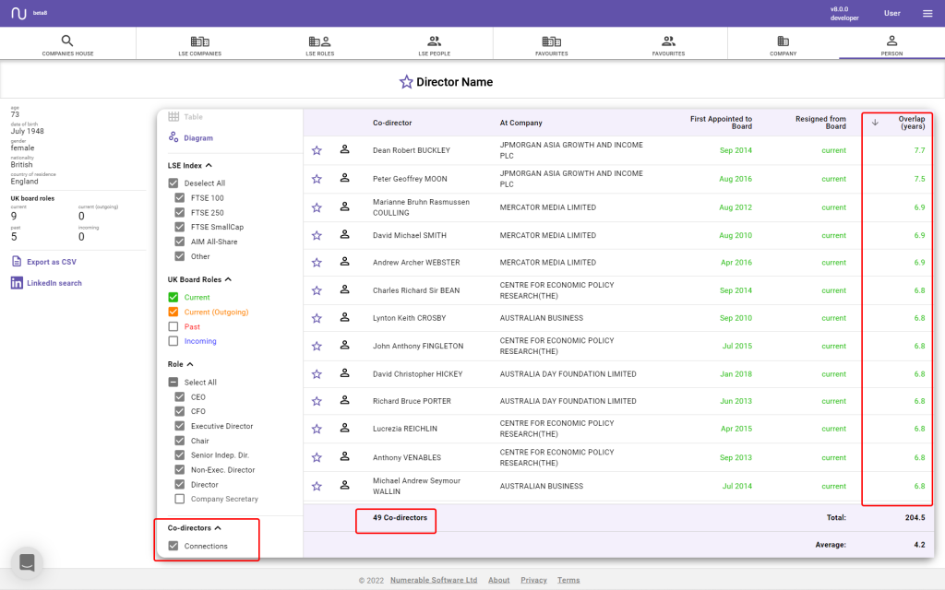This screenshot has height=590, width=945.
Task: Open person icon for Lucrezia REICHLIN
Action: point(345,428)
